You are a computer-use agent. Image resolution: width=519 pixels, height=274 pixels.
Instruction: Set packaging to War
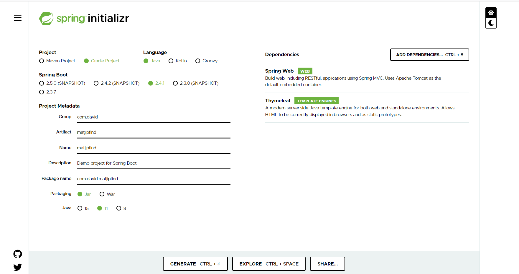point(107,194)
